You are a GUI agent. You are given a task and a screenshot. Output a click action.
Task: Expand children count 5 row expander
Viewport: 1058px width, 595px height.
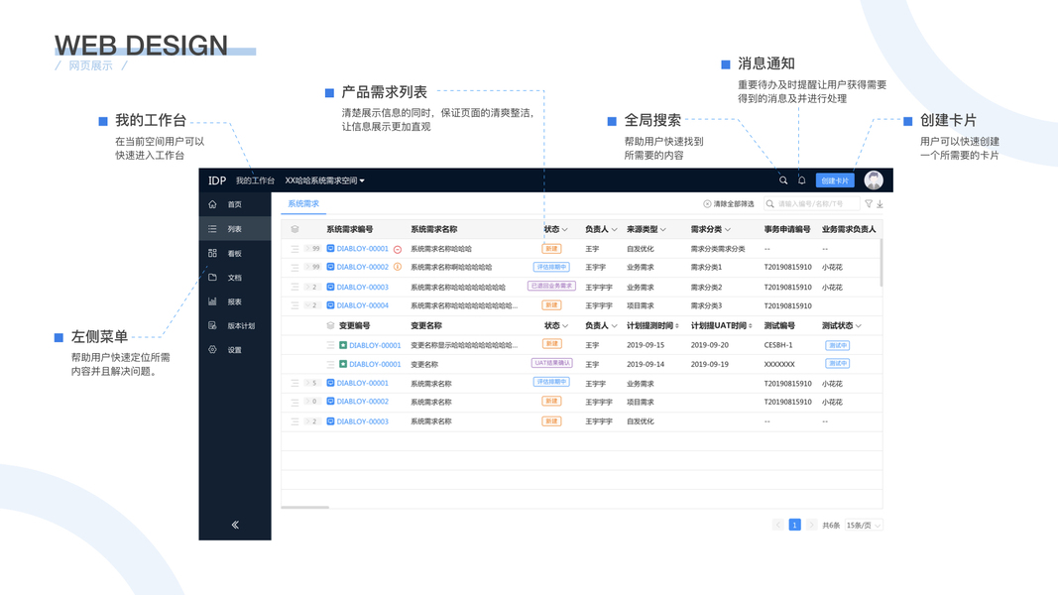coord(311,383)
